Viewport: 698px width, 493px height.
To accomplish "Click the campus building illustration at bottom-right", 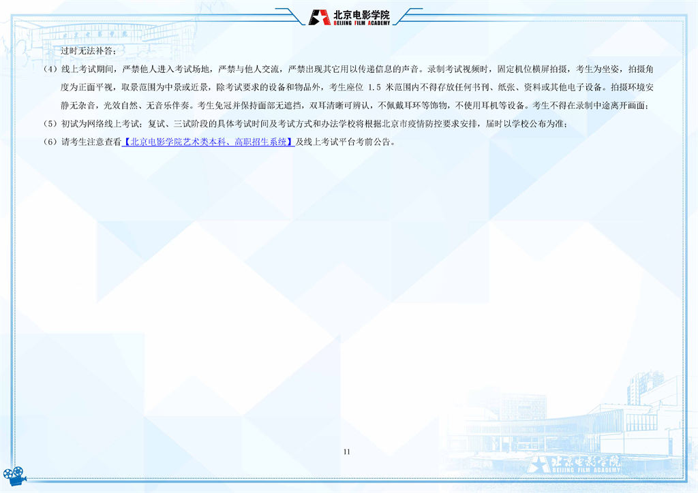I will point(579,415).
